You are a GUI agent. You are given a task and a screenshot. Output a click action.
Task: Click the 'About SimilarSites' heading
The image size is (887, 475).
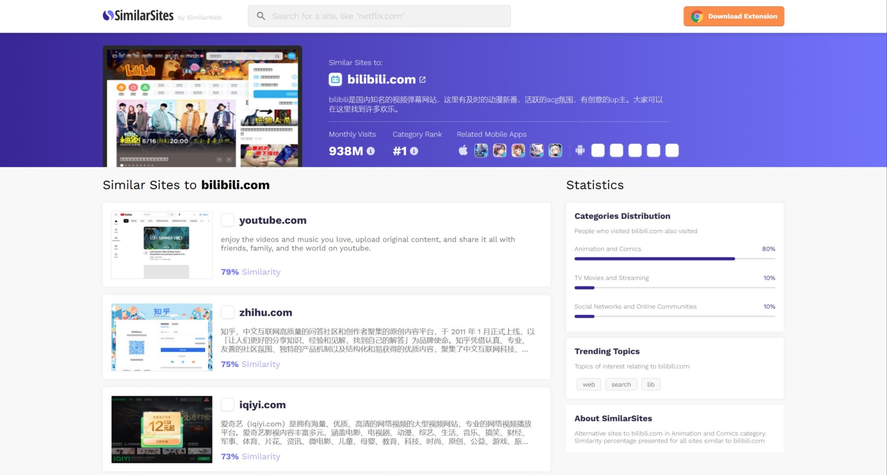coord(613,418)
